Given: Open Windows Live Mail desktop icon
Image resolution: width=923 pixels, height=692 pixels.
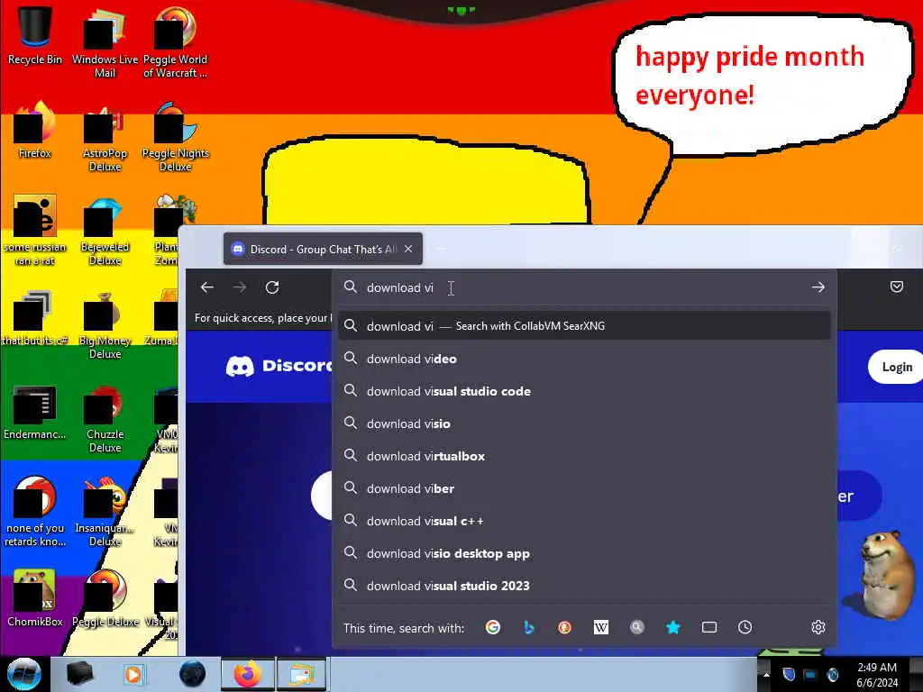Looking at the screenshot, I should [105, 42].
